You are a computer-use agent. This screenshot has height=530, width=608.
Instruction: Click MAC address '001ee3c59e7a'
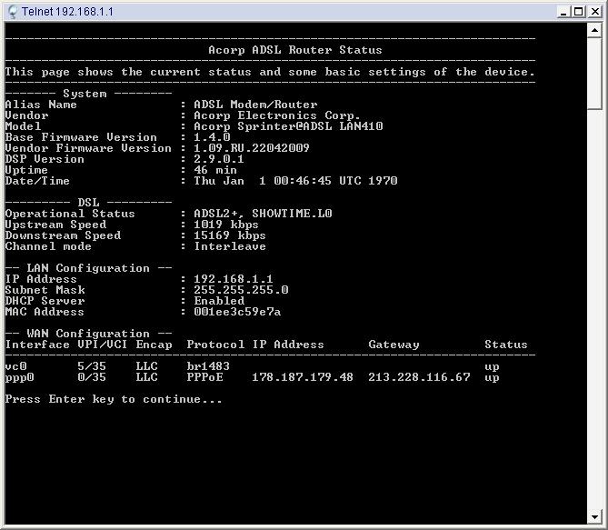[x=237, y=312]
